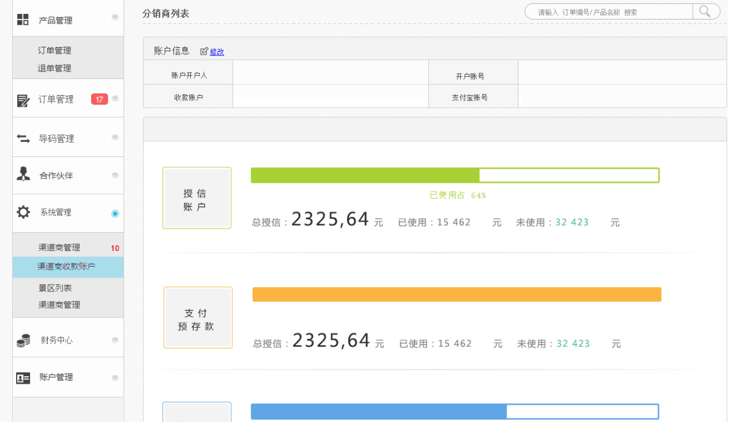Expand the 账户管理 sidebar section
Image resolution: width=731 pixels, height=423 pixels.
point(56,377)
